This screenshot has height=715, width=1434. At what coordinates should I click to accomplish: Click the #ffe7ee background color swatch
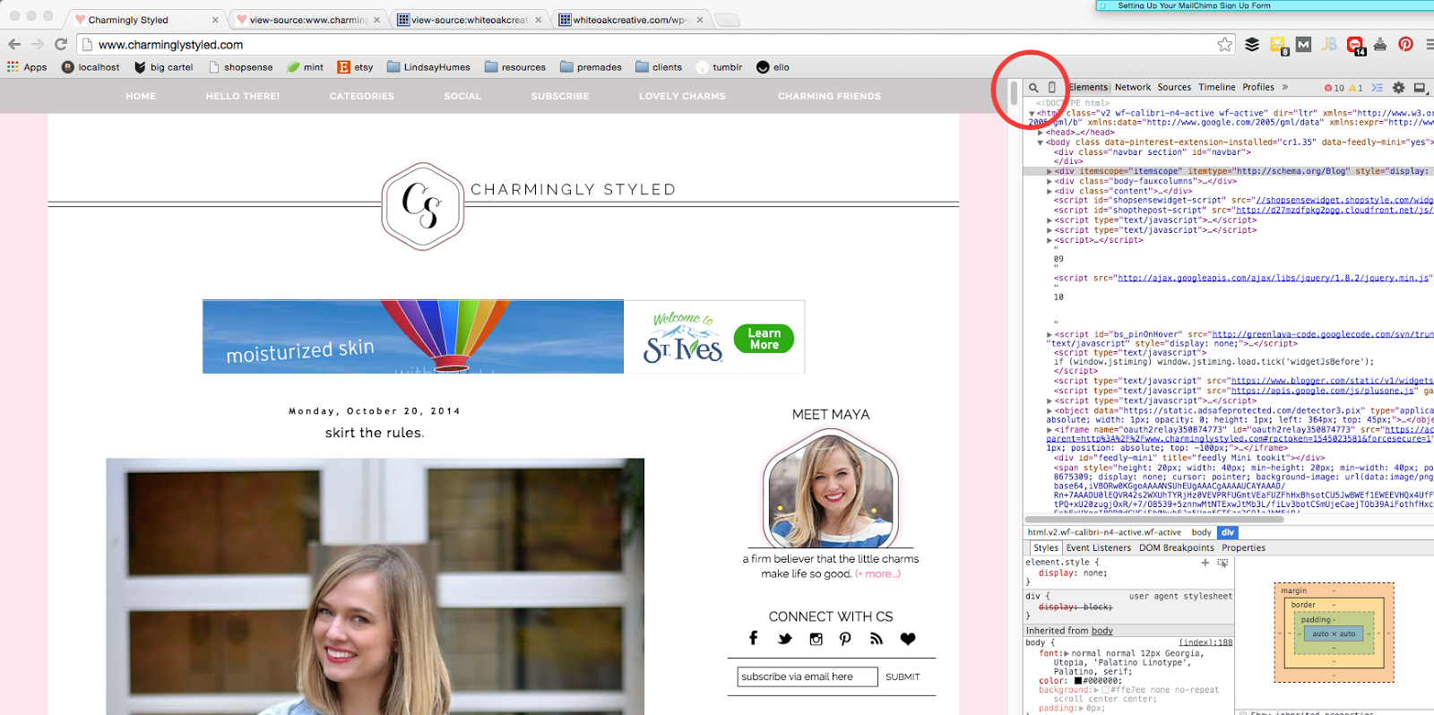point(1105,690)
